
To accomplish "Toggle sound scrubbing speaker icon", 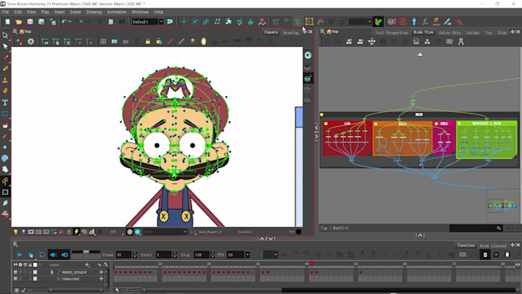I will click(x=65, y=255).
